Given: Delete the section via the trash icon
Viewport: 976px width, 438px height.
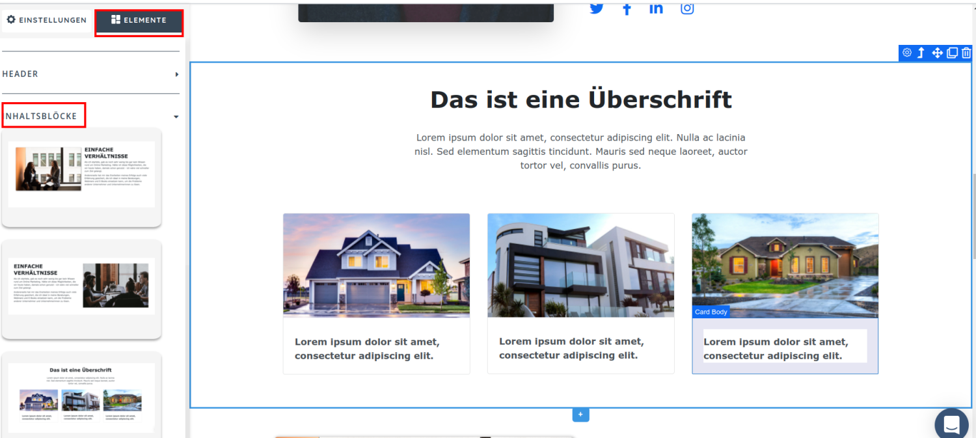Looking at the screenshot, I should (x=966, y=53).
